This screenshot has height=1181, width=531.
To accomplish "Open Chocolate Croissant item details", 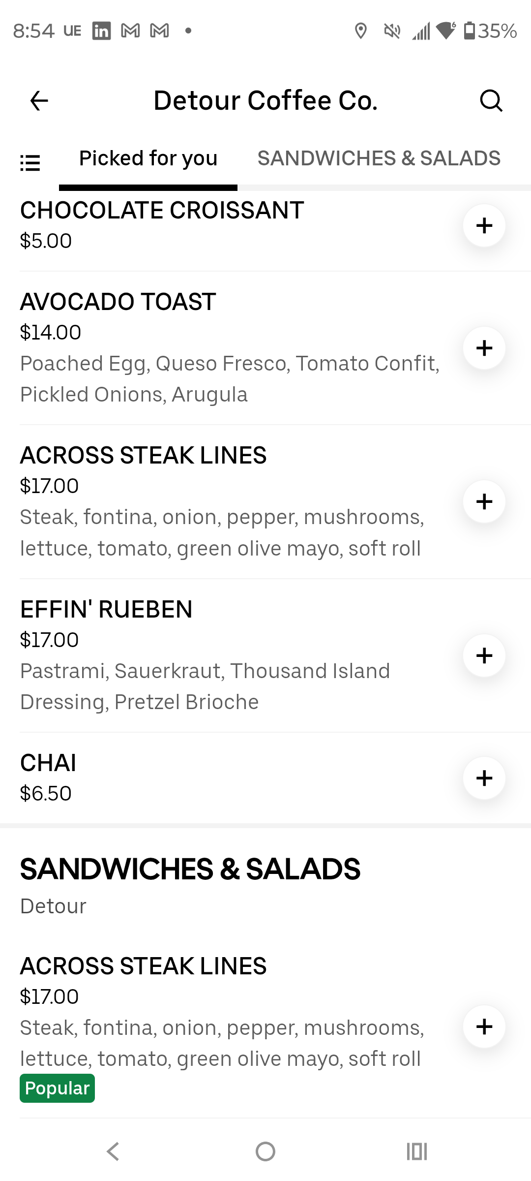I will tap(162, 211).
